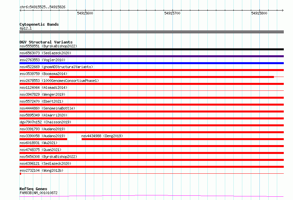This screenshot has height=200, width=293.
Task: Select the red nsv4522669 variant bar
Action: coord(151,70)
